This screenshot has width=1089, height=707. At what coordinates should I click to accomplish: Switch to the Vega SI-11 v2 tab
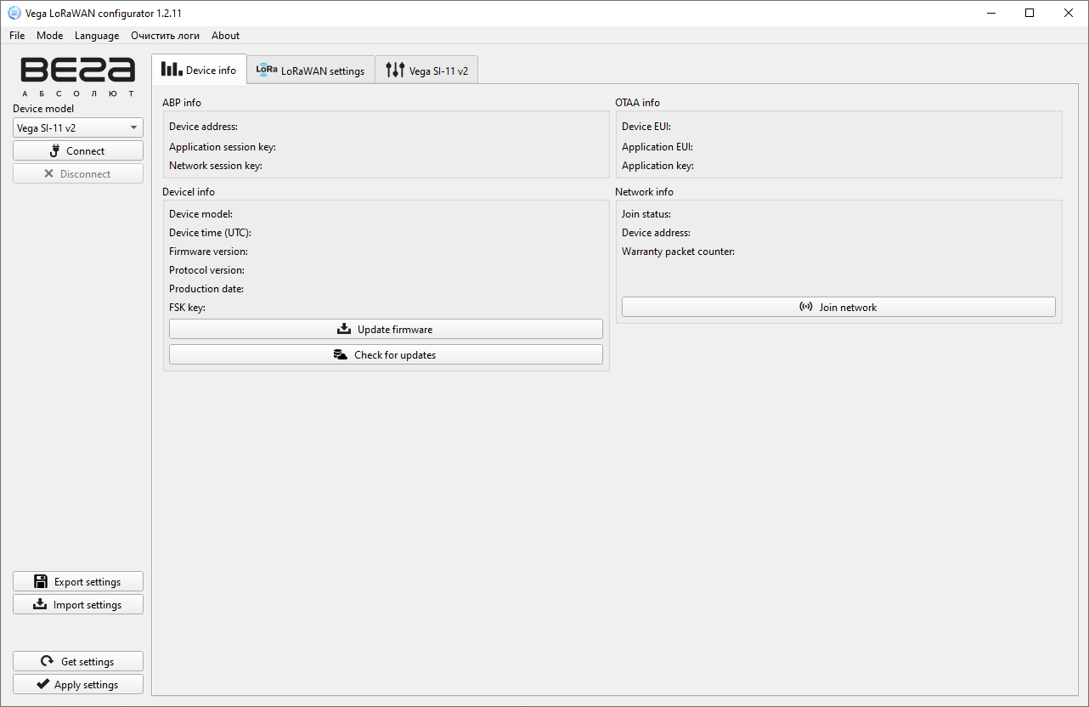[426, 71]
